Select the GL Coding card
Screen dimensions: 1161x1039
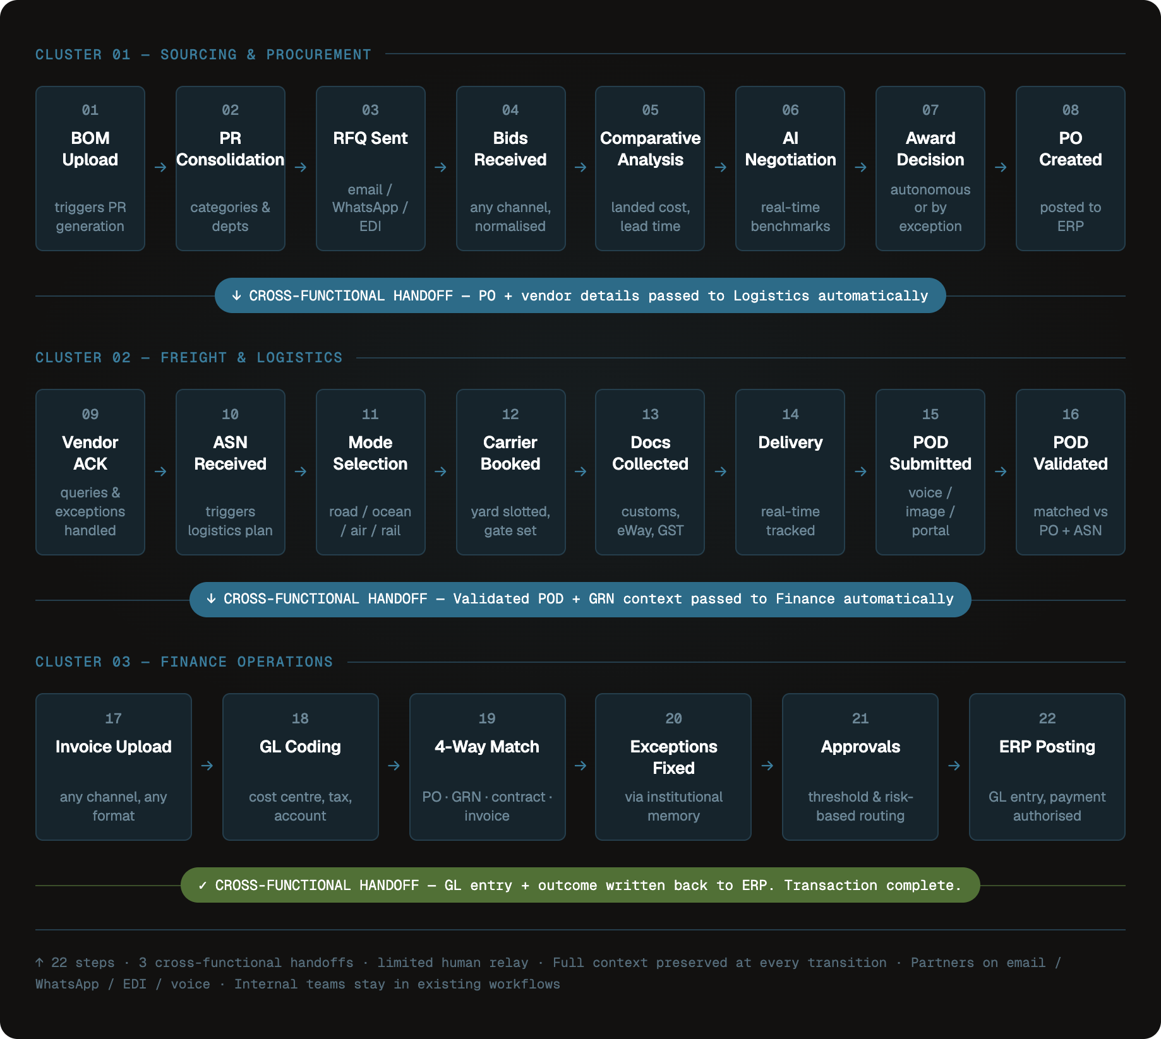(301, 767)
